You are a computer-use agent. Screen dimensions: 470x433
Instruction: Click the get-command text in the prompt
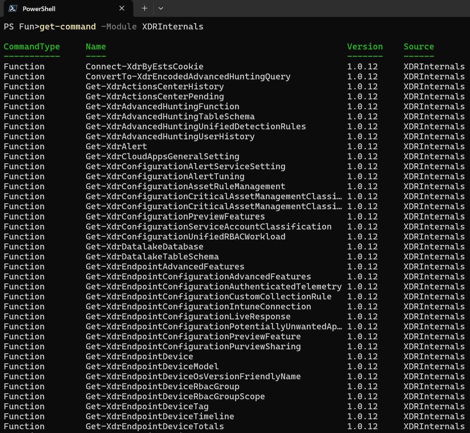[x=68, y=27]
